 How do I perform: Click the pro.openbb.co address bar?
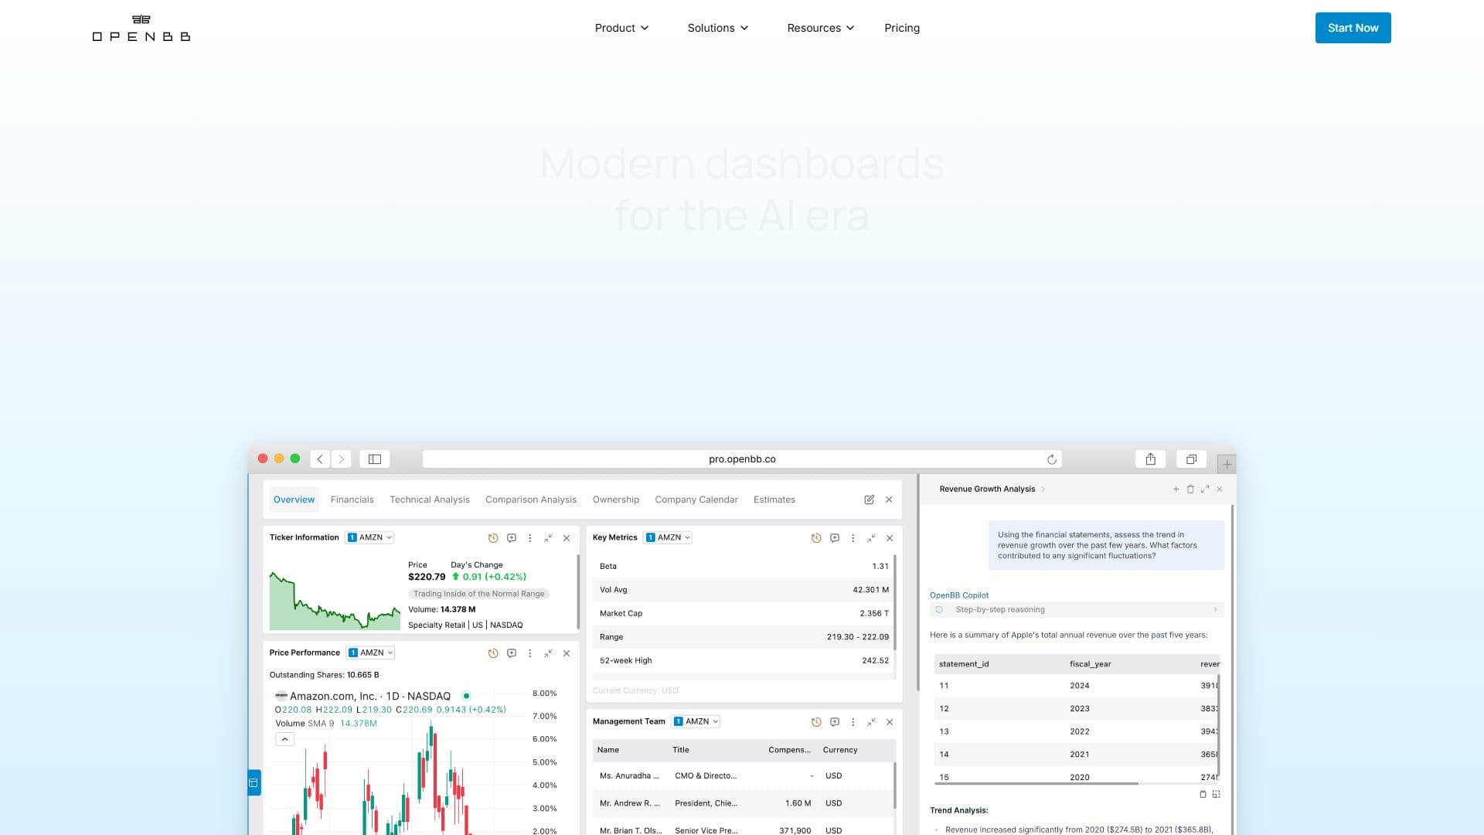(742, 459)
